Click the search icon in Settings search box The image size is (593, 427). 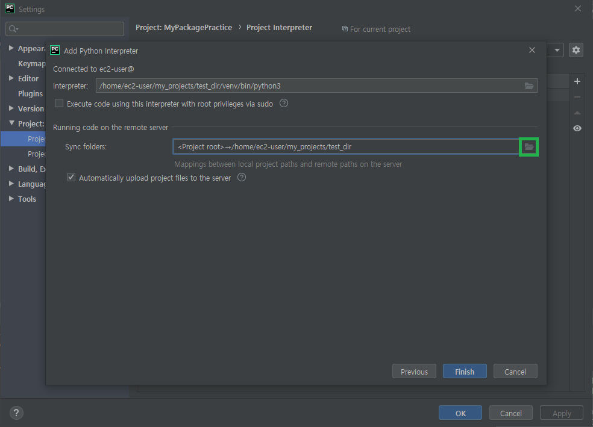(x=13, y=29)
